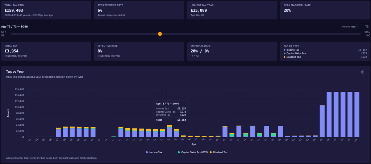The width and height of the screenshot is (371, 164).
Task: Click the Highest Tax Year card
Action: coord(232,10)
